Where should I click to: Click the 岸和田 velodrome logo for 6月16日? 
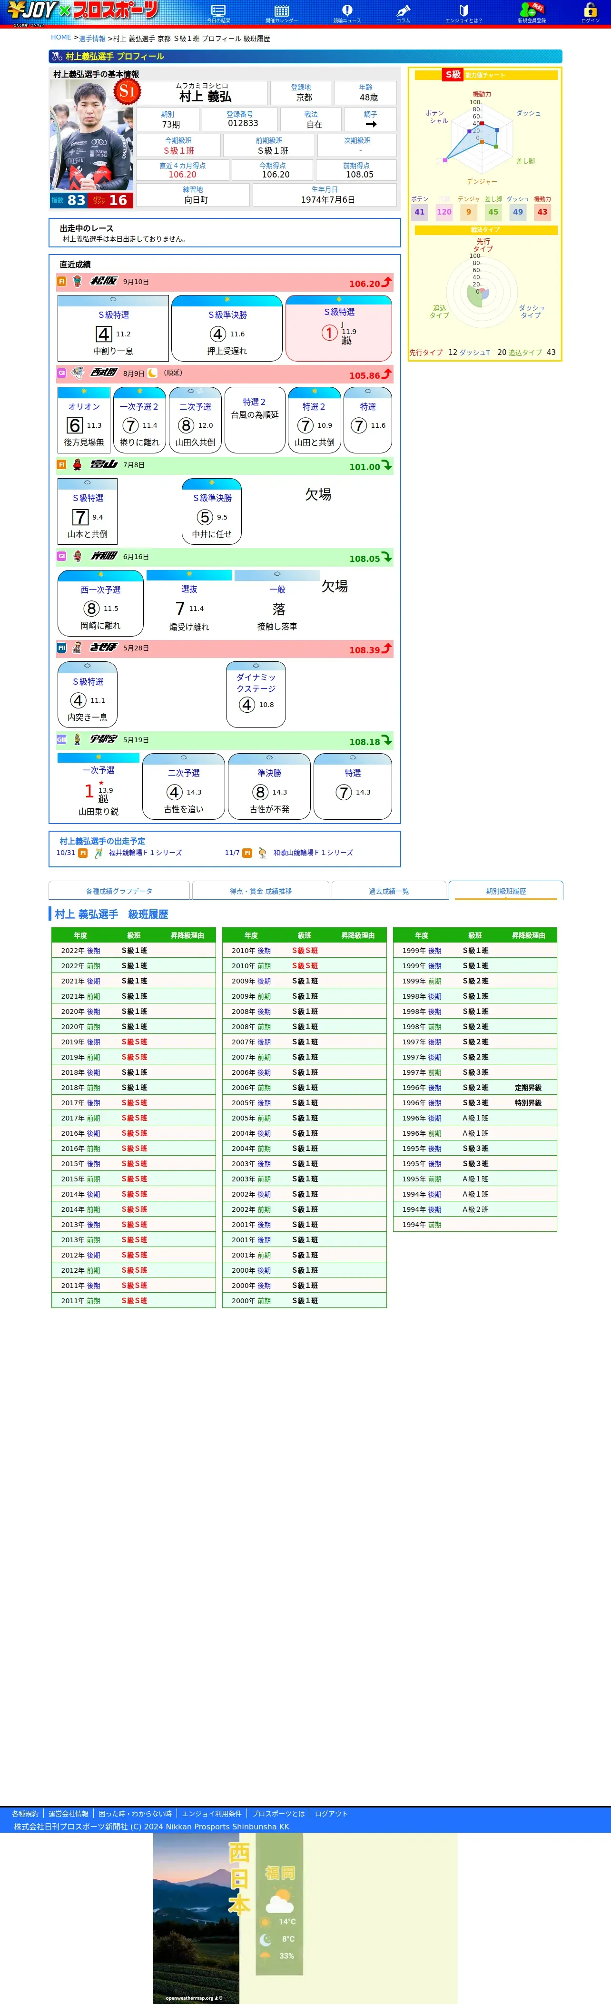point(104,556)
